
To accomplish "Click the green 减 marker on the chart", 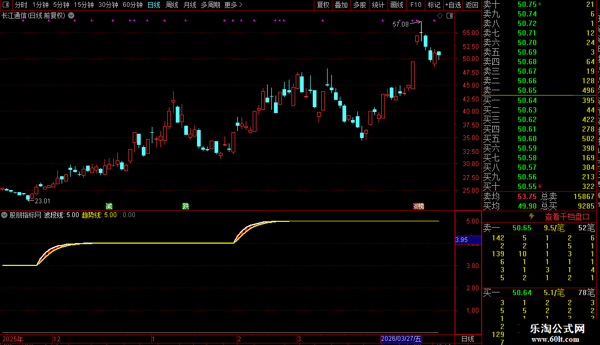I will coord(109,206).
